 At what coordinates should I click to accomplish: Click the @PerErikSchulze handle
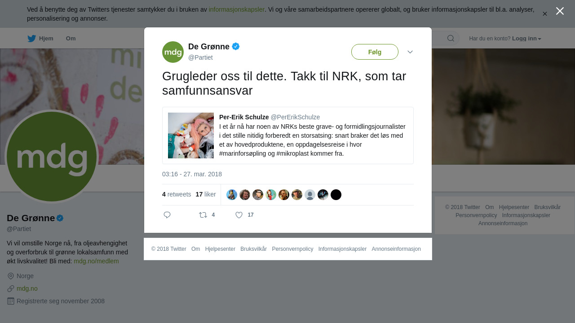295,117
